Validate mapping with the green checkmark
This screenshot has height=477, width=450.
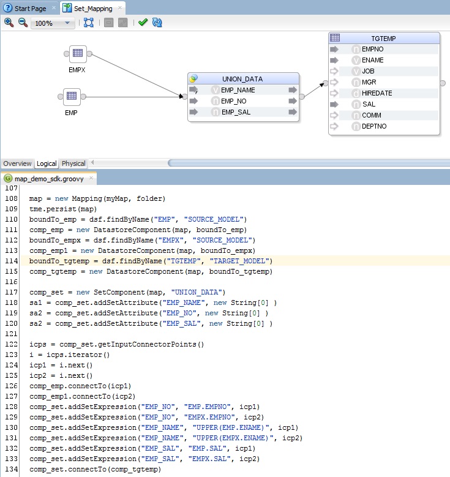(x=143, y=23)
